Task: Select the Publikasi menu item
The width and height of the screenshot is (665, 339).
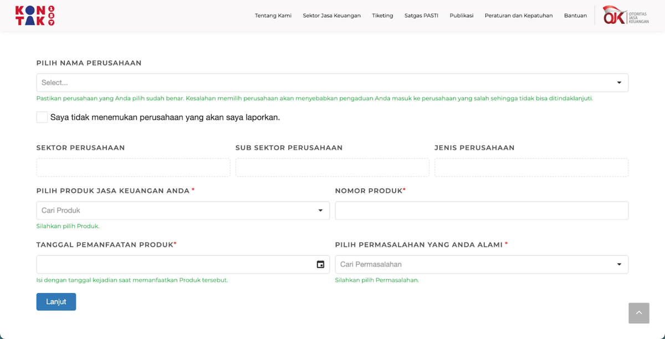Action: click(x=461, y=16)
